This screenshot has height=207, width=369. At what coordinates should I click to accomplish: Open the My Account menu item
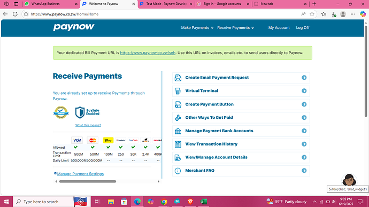(279, 28)
